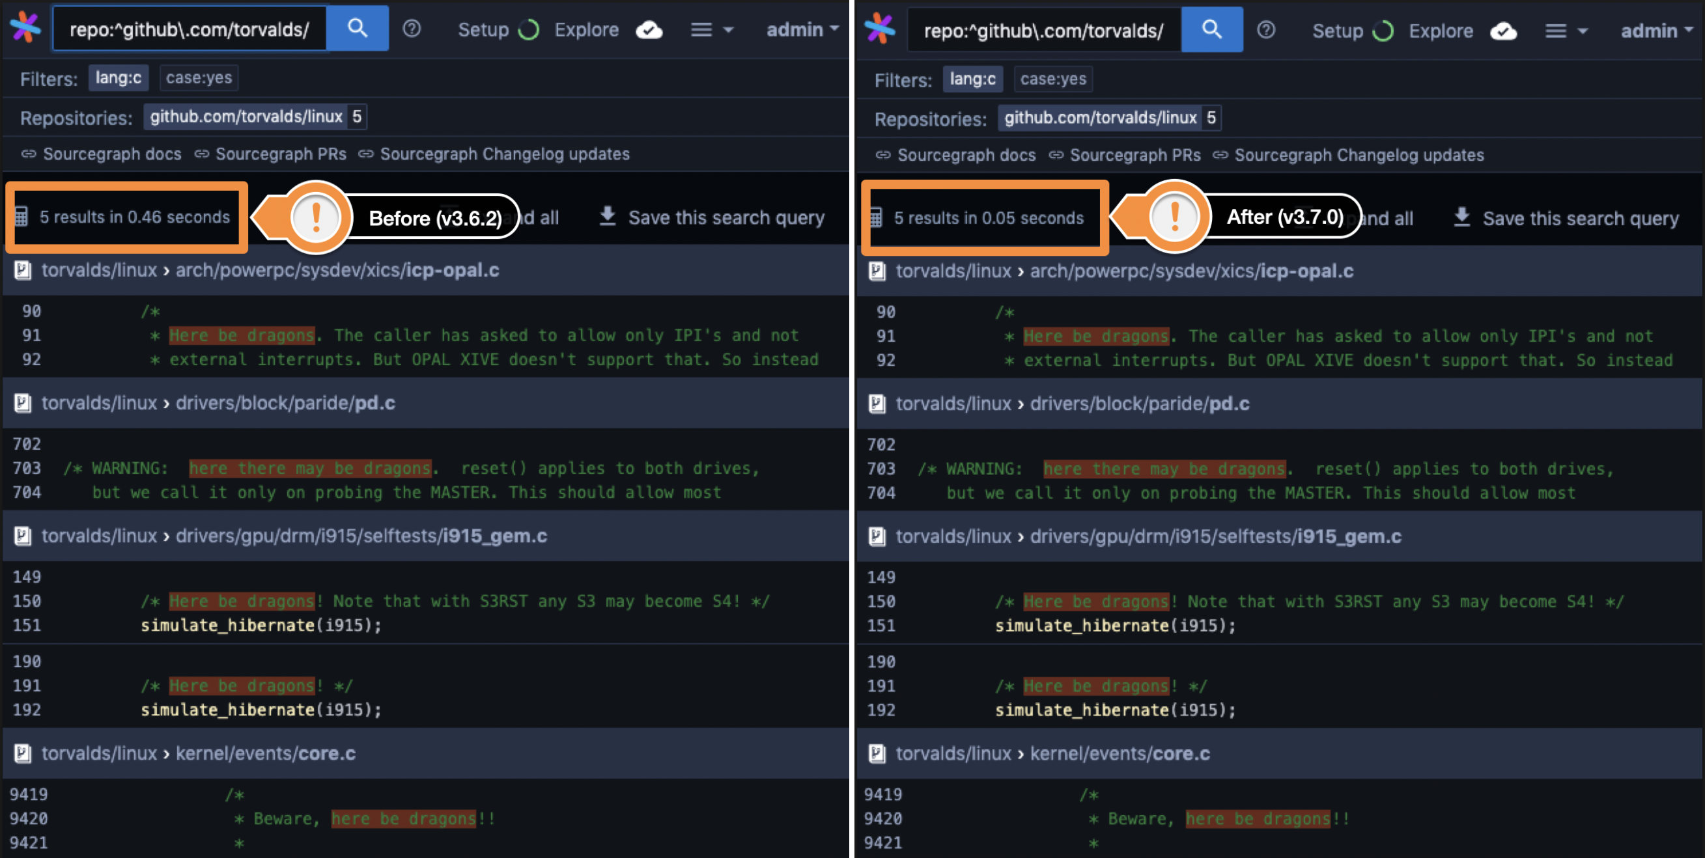Click file icon next to i915_gem.c in the left panel
Image resolution: width=1705 pixels, height=858 pixels.
click(23, 536)
